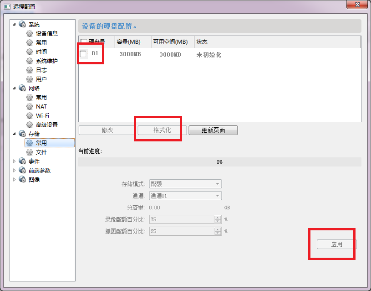Check the box for hard disk 01
This screenshot has width=371, height=291.
click(83, 54)
